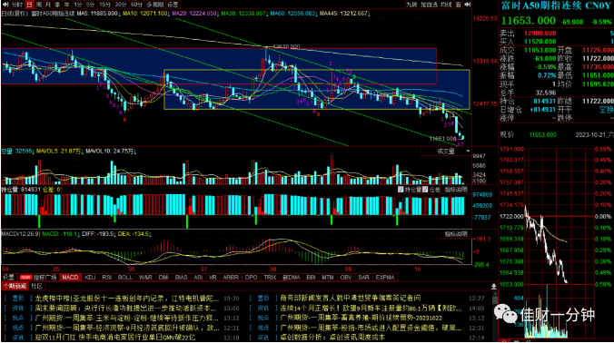The image size is (614, 343).
Task: Click 指标说明 link in MACD panel
Action: click(456, 234)
